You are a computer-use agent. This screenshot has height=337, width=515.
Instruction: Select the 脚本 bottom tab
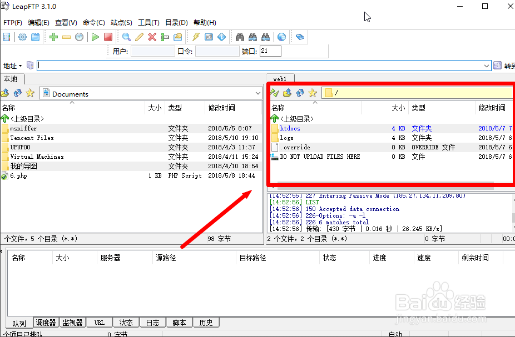click(179, 323)
